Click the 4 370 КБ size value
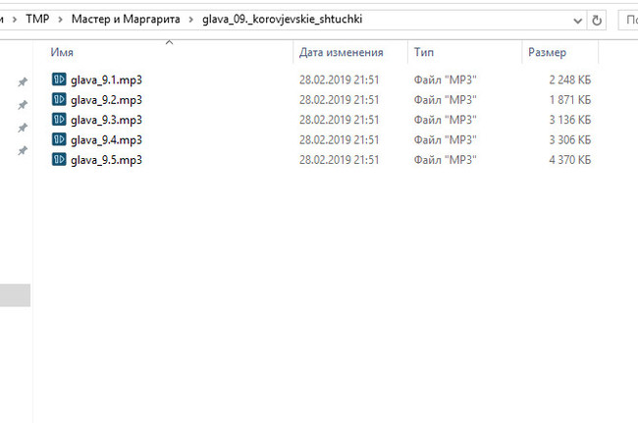Image resolution: width=638 pixels, height=423 pixels. tap(569, 159)
